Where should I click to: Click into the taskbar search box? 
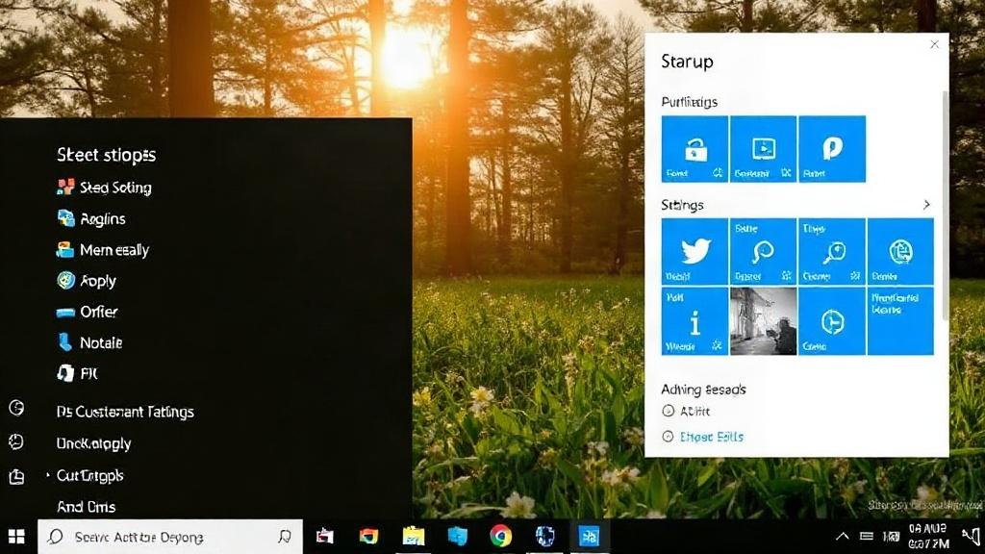coord(170,537)
